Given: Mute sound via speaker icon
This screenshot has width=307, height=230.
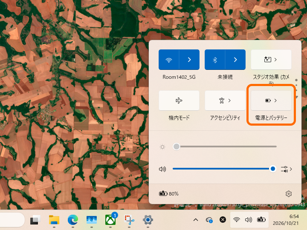Looking at the screenshot, I should tap(162, 169).
